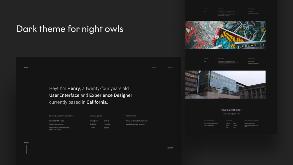The height and width of the screenshot is (165, 293).
Task: Click 'California' in the intro text
Action: pos(97,102)
